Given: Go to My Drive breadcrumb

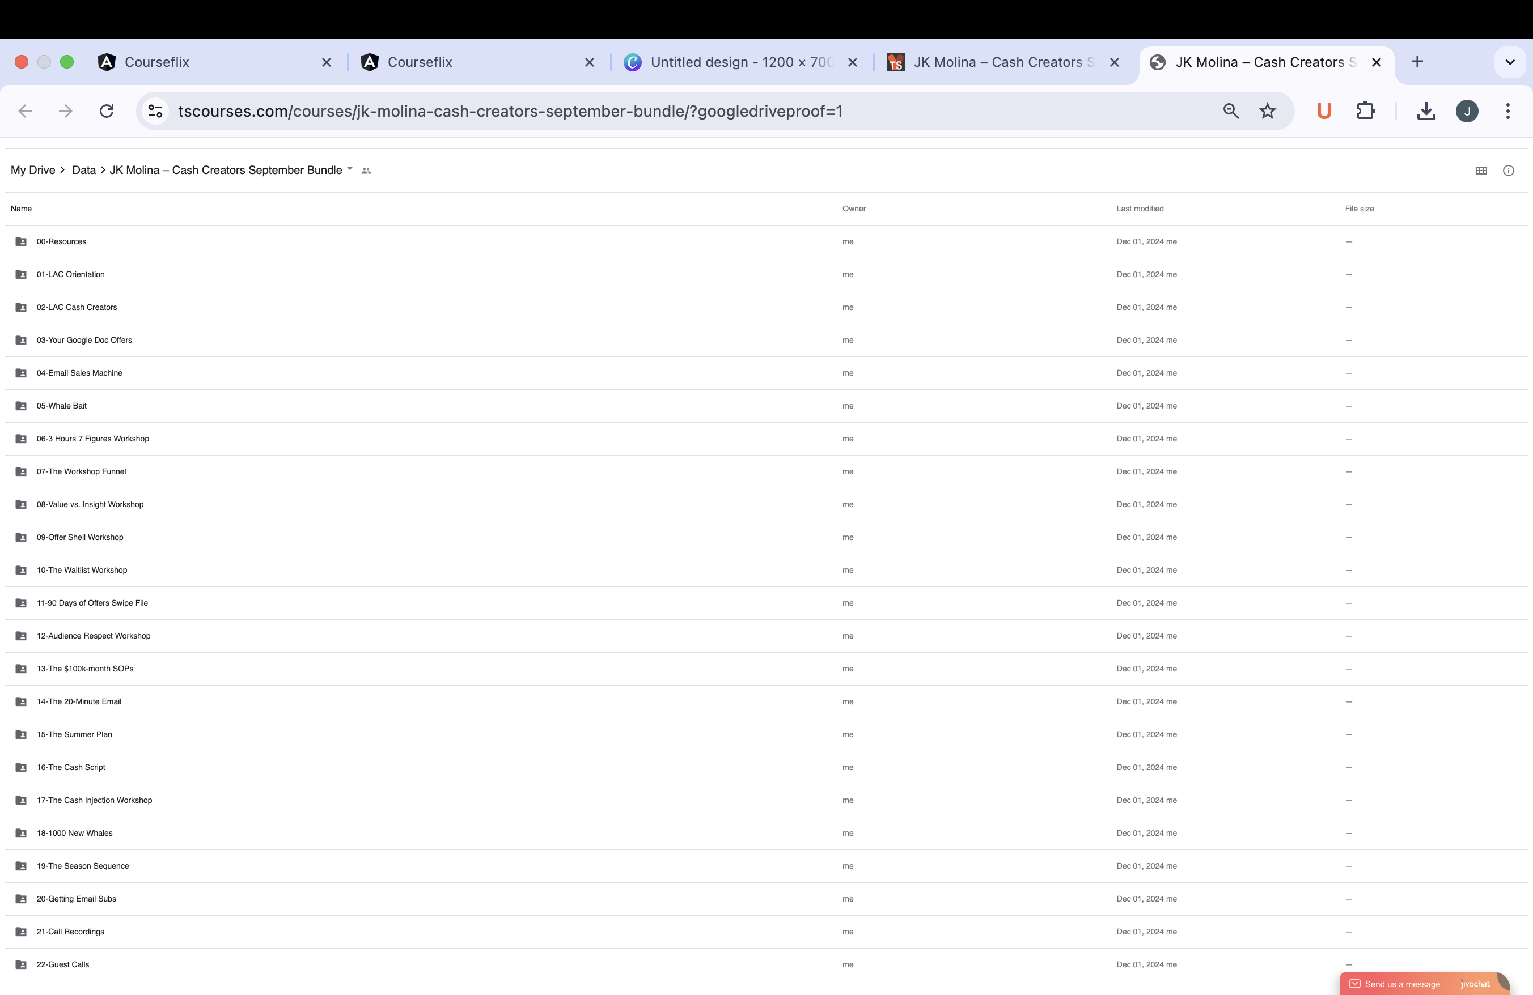Looking at the screenshot, I should coord(33,171).
